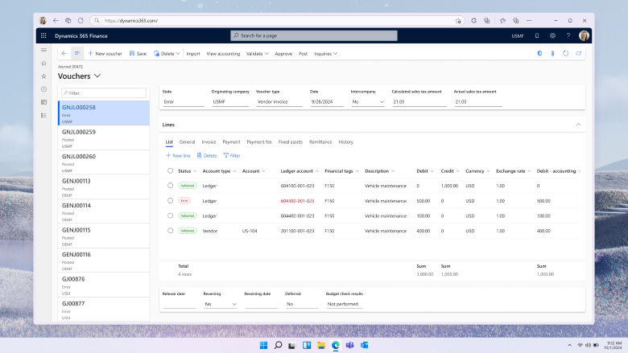Click the refresh page icon
The height and width of the screenshot is (353, 628).
[x=566, y=54]
